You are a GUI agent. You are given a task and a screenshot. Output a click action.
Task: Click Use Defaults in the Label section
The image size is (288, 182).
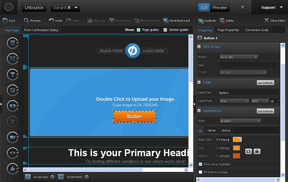coord(265,83)
